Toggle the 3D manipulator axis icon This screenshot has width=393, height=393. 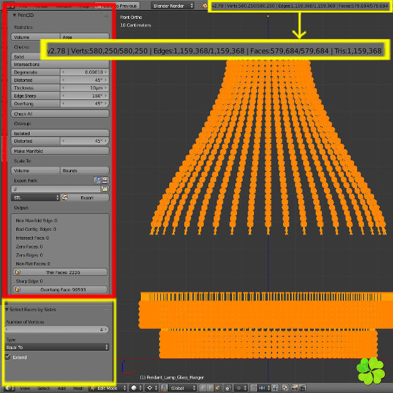(x=164, y=388)
